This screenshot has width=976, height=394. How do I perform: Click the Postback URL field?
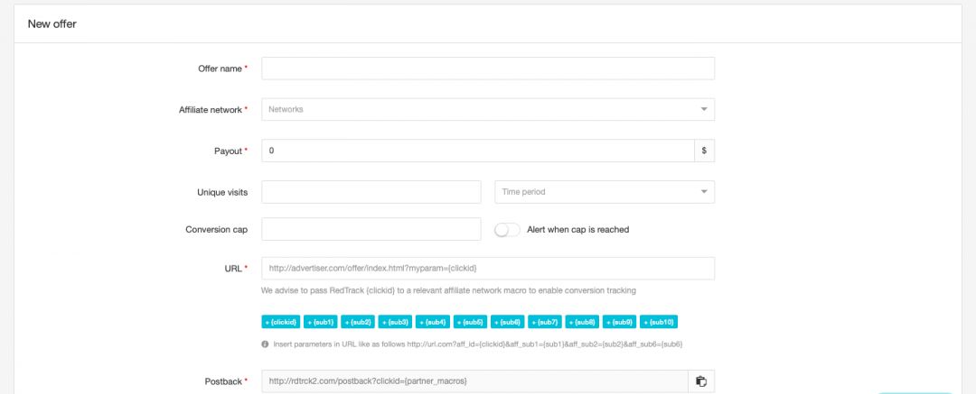pyautogui.click(x=475, y=381)
